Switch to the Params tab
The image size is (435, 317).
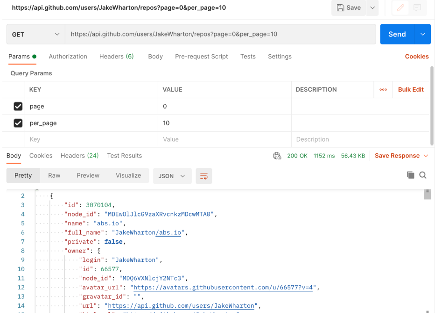coord(22,57)
